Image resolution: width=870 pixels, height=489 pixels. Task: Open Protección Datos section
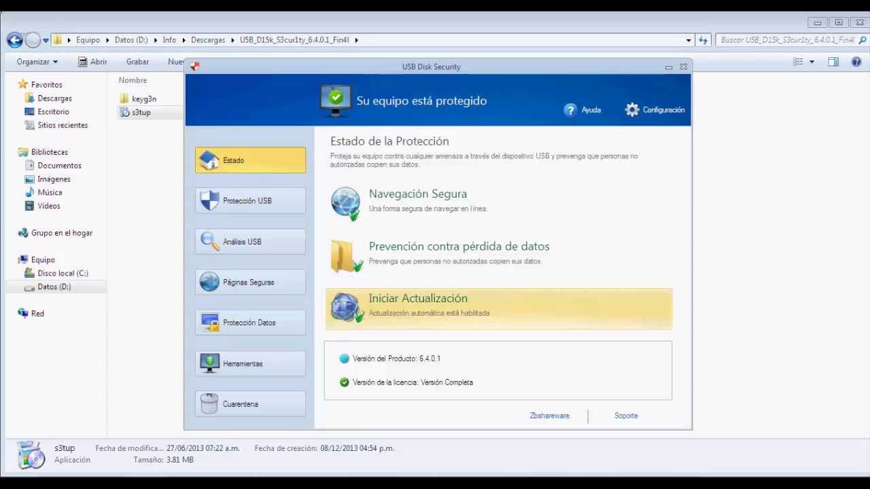250,323
